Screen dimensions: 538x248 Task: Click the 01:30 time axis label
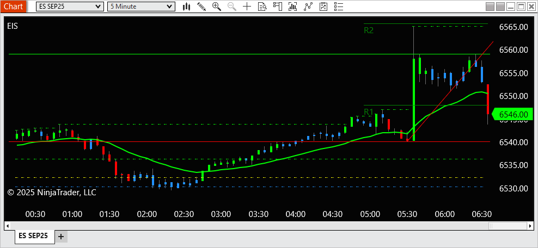(109, 214)
